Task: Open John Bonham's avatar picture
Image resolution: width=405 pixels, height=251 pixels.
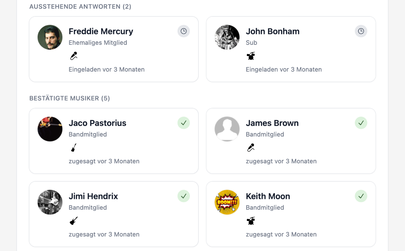Action: point(227,37)
